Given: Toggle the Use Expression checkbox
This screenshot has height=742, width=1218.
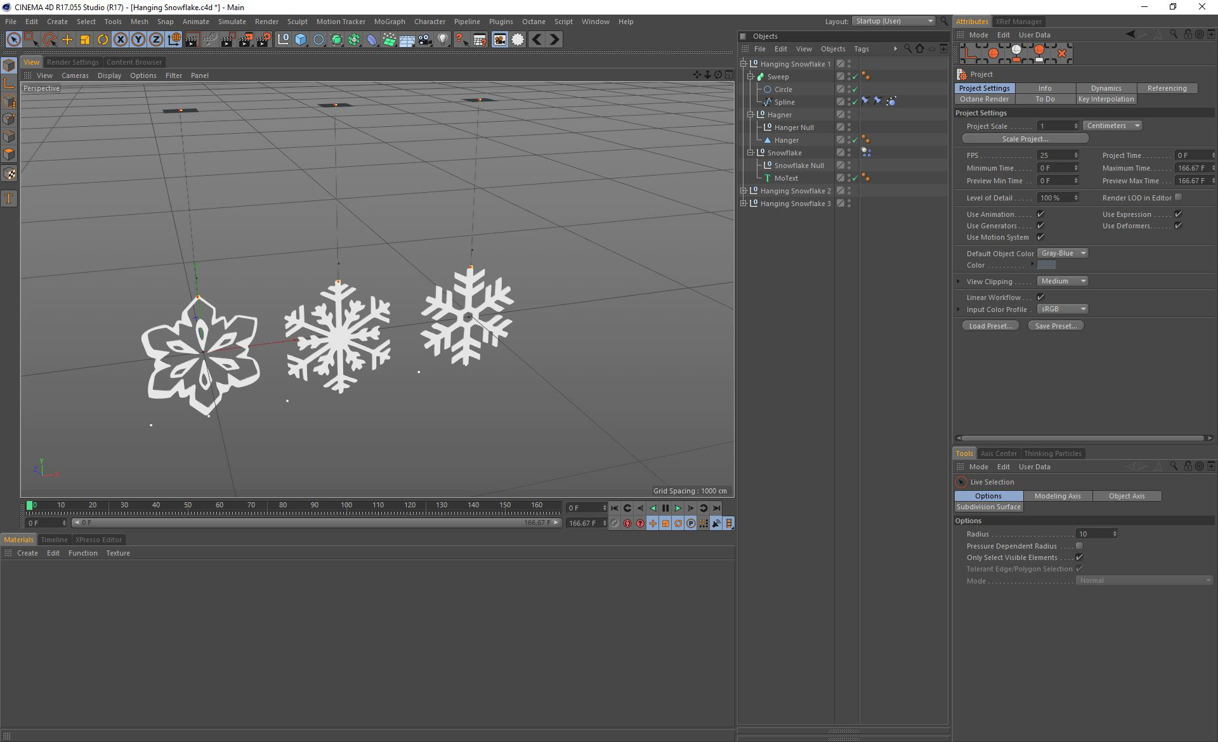Looking at the screenshot, I should click(1178, 214).
